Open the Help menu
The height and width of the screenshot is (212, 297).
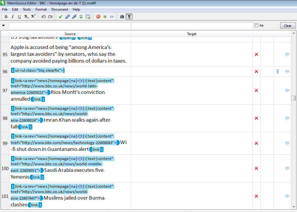pyautogui.click(x=76, y=9)
